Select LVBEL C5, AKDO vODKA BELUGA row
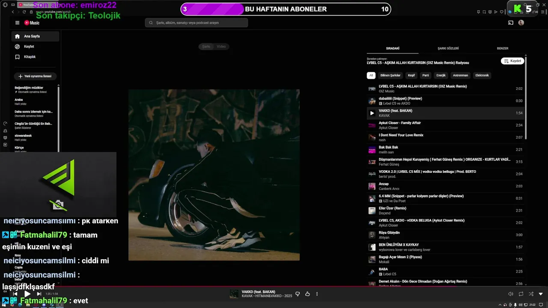The width and height of the screenshot is (548, 308). coord(445,223)
